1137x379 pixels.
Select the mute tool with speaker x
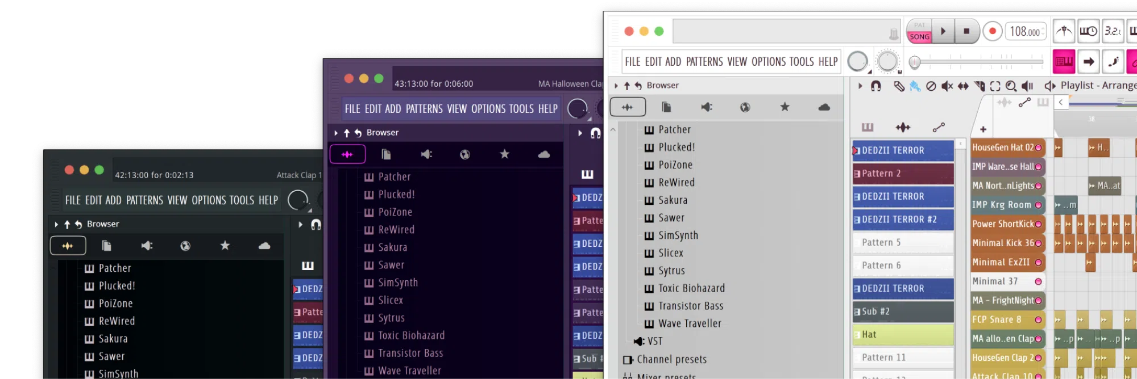tap(947, 86)
